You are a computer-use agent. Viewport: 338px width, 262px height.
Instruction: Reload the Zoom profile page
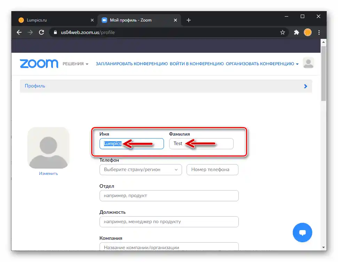pos(41,33)
